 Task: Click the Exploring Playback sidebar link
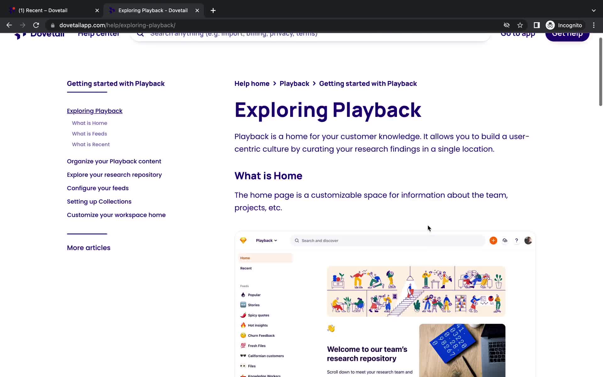click(x=95, y=110)
